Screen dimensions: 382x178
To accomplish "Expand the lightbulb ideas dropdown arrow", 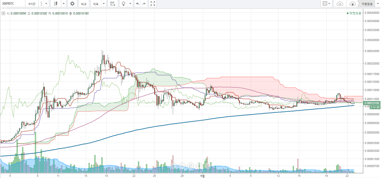I will click(130, 4).
